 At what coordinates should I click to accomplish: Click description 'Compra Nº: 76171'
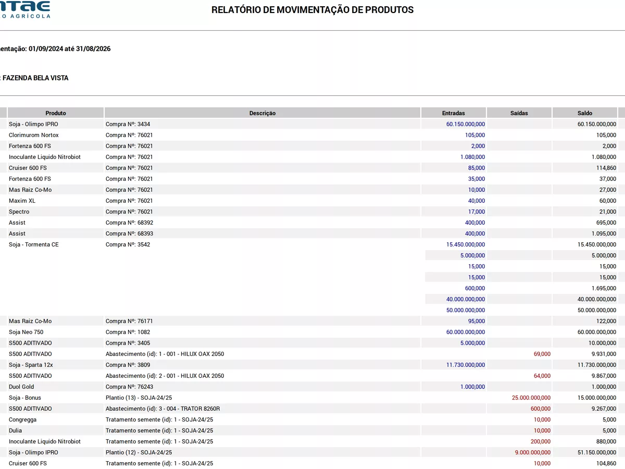130,321
